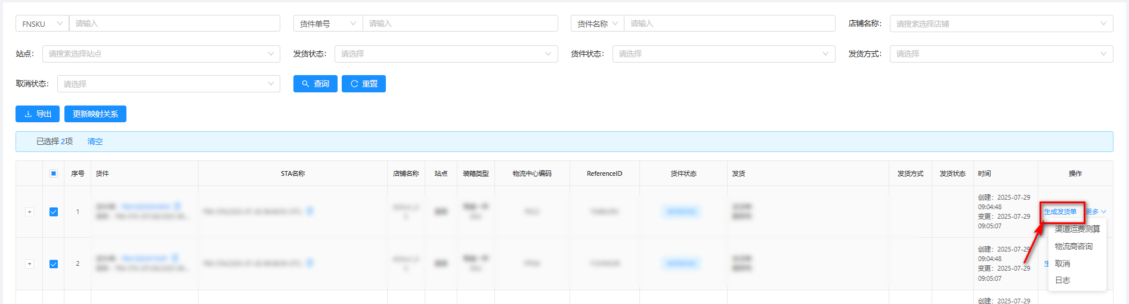Screen dimensions: 1129x304
Task: Click copy icon beside row 2 shipment number
Action: click(175, 258)
